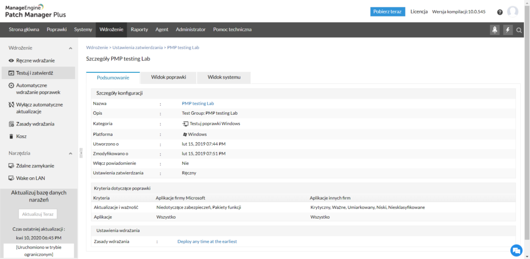Switch to Widok poprawki tab

click(x=168, y=78)
